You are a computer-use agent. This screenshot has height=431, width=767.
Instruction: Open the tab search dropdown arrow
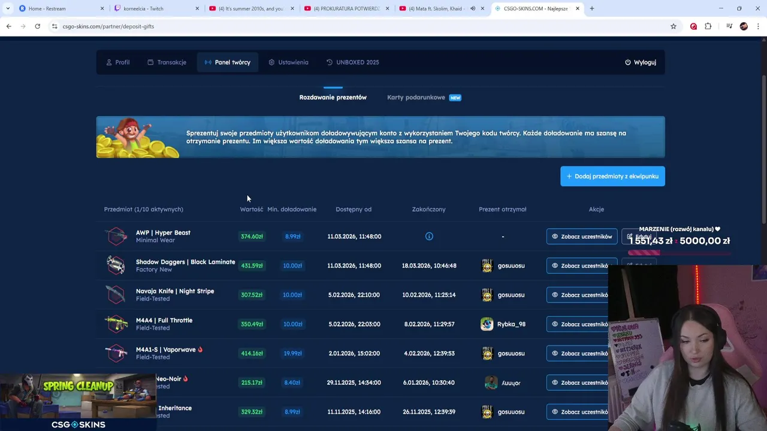[x=8, y=8]
